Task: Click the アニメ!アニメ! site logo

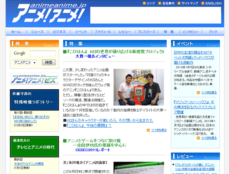Action: 49,13
